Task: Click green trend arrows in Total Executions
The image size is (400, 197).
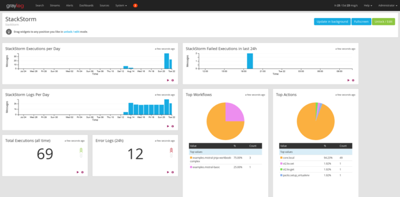Action: [81, 150]
